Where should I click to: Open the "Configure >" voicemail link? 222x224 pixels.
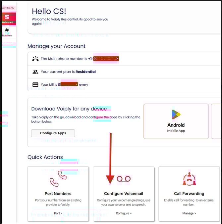(124, 213)
